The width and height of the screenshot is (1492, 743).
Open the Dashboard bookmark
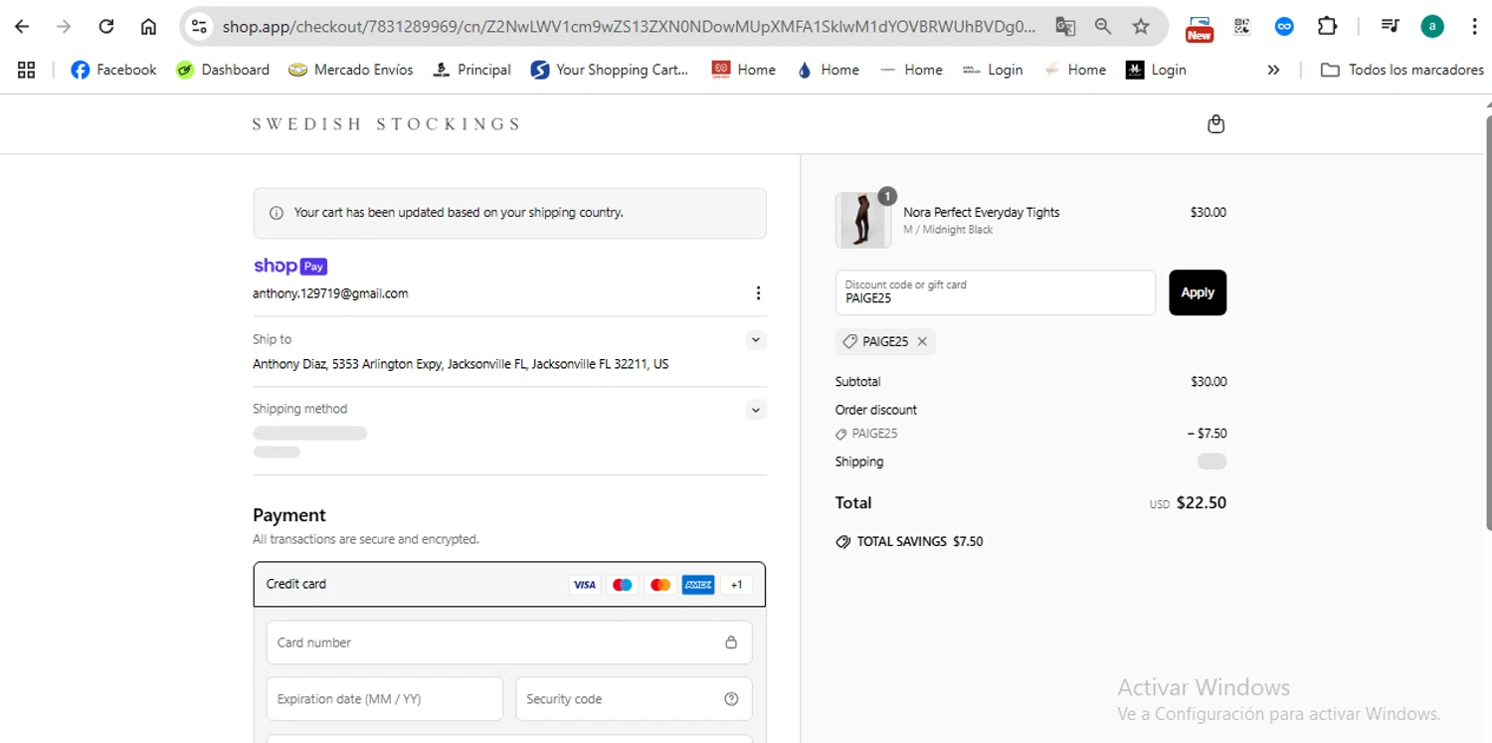click(x=222, y=70)
